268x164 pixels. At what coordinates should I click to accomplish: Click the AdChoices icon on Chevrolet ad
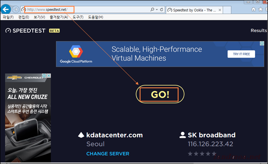pyautogui.click(x=44, y=76)
